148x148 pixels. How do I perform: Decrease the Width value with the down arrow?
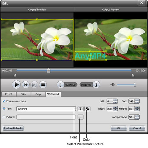click(x=115, y=110)
